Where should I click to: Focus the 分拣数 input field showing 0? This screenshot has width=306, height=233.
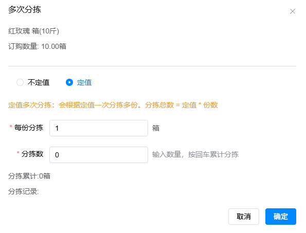pos(99,155)
